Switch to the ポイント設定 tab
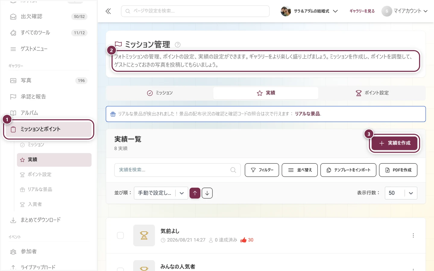 click(x=372, y=93)
